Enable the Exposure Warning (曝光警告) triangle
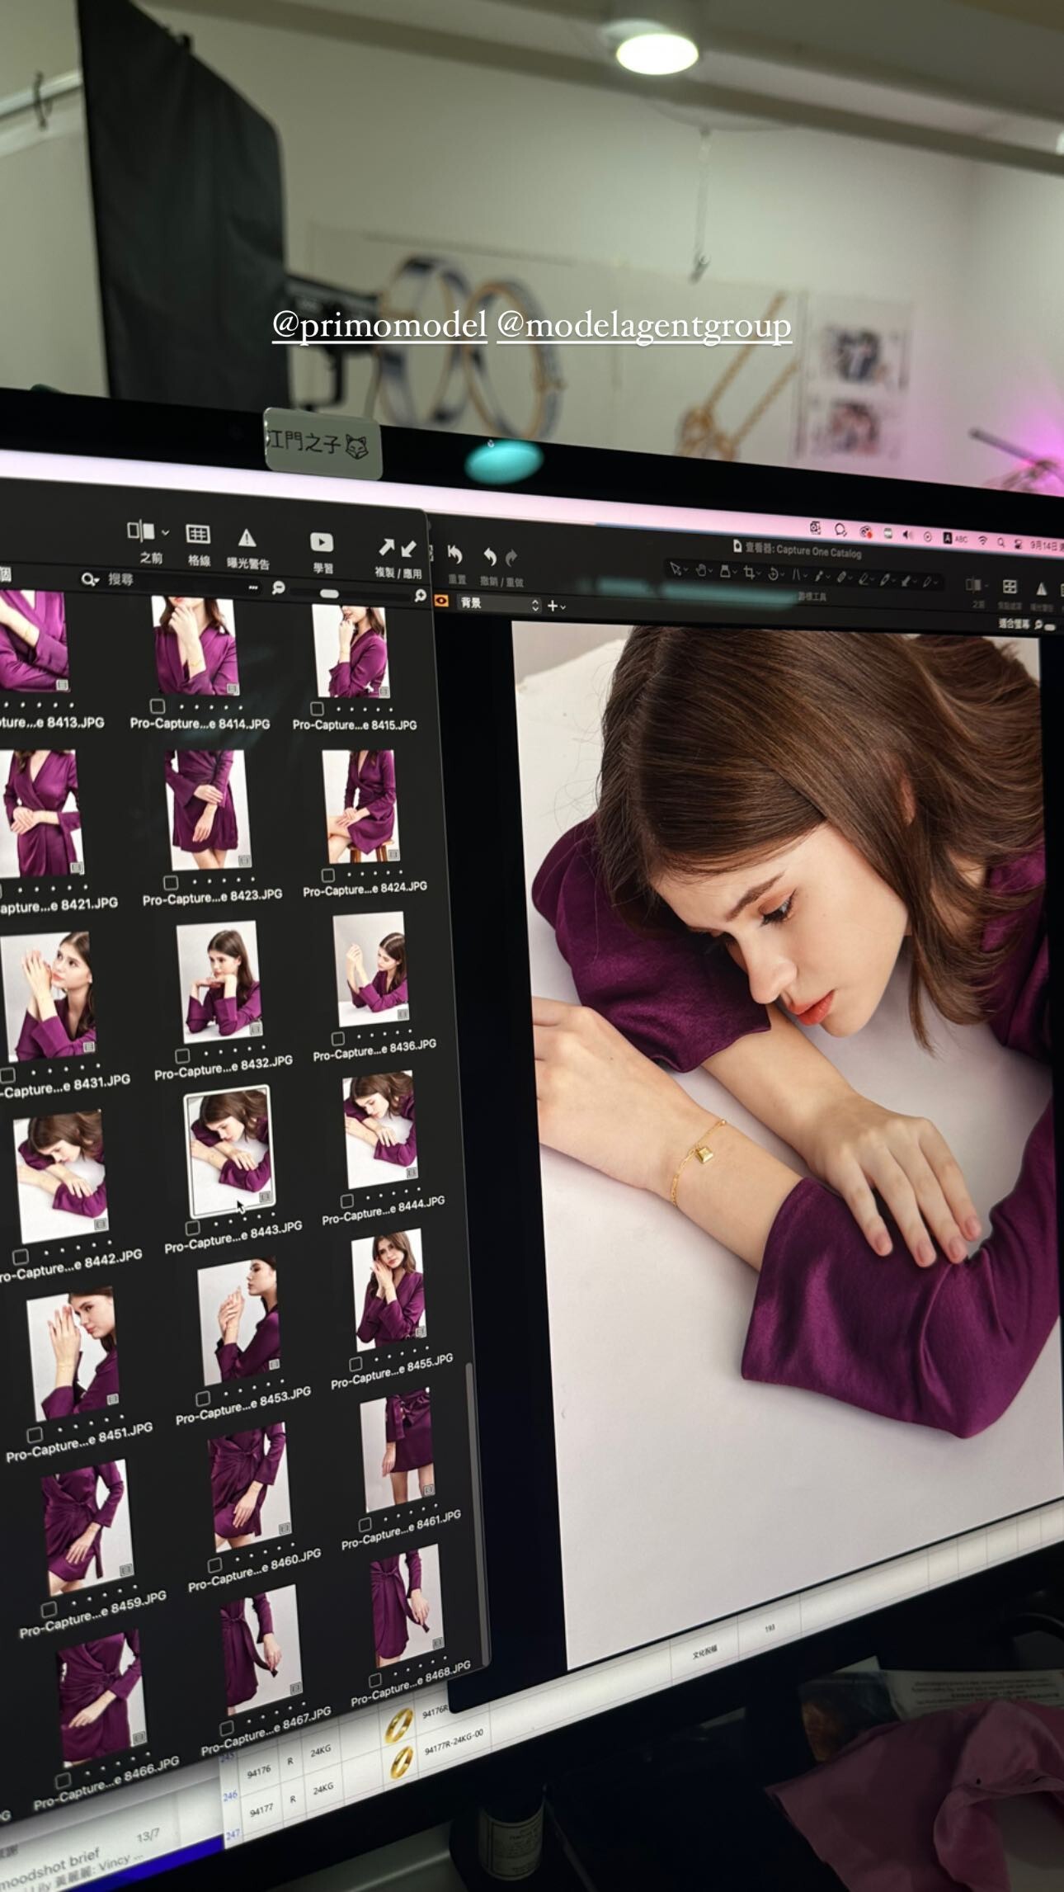Screen dimensions: 1064x1892 [x=247, y=538]
